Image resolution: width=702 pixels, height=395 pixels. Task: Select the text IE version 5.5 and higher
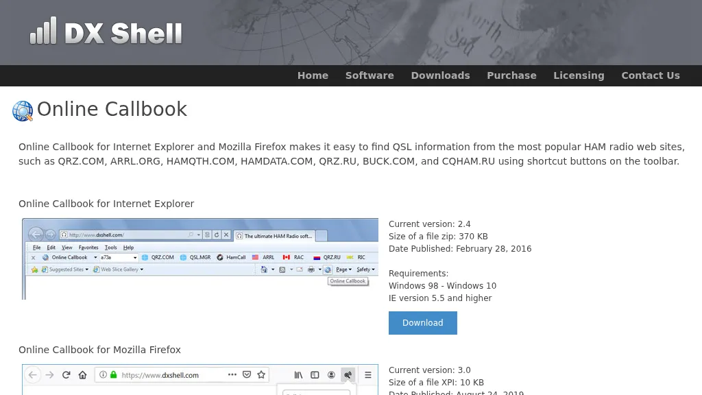click(440, 298)
